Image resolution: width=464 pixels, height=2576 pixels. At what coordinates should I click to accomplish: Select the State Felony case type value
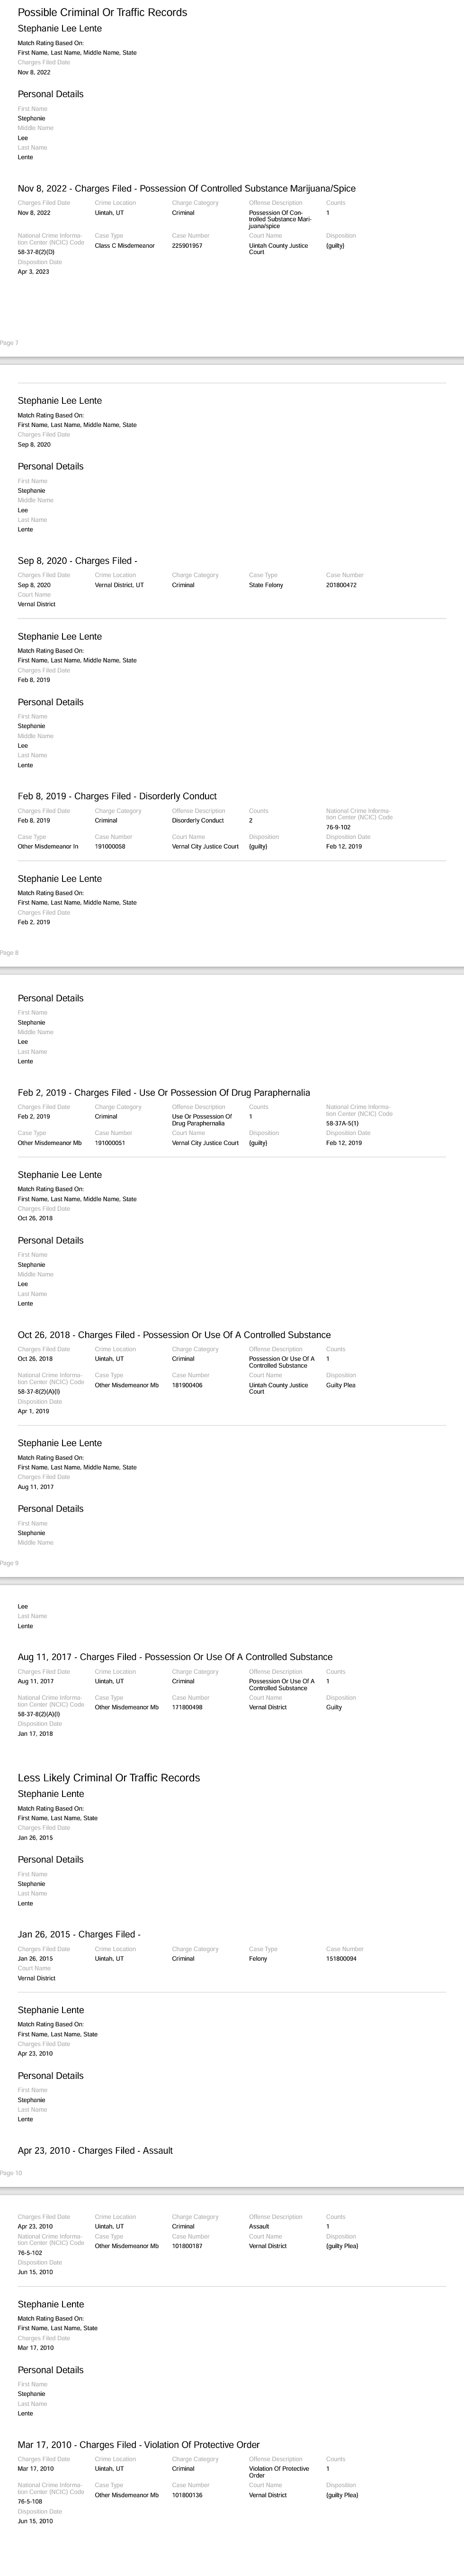coord(266,585)
